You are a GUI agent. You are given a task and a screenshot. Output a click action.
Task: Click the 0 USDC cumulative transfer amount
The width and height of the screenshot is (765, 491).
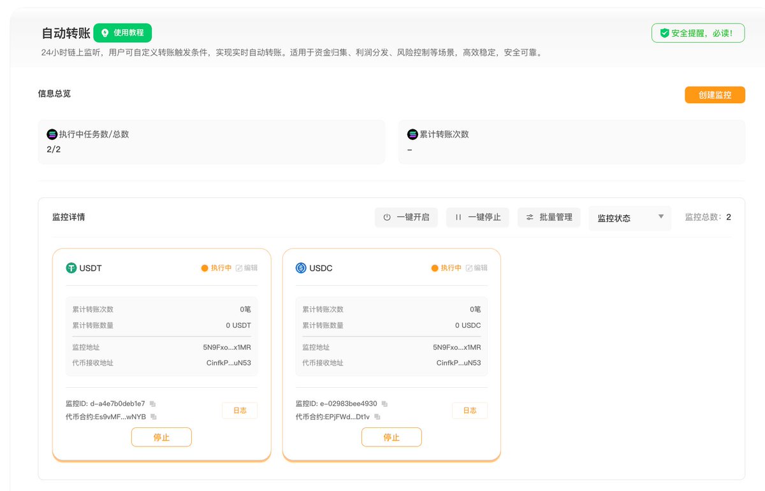468,325
